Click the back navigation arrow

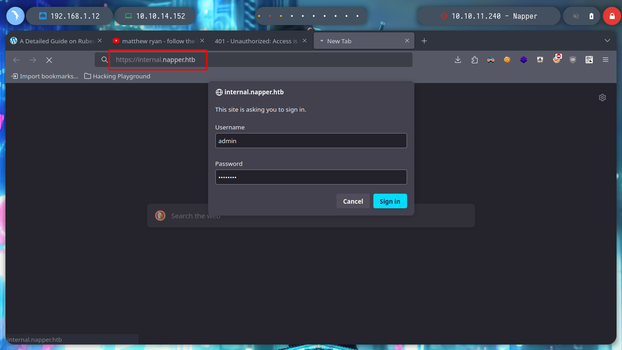(x=16, y=60)
